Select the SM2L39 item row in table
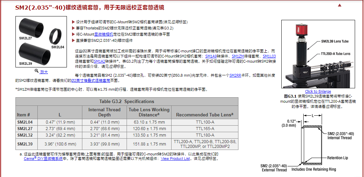The width and height of the screenshot is (364, 177). (x=25, y=144)
